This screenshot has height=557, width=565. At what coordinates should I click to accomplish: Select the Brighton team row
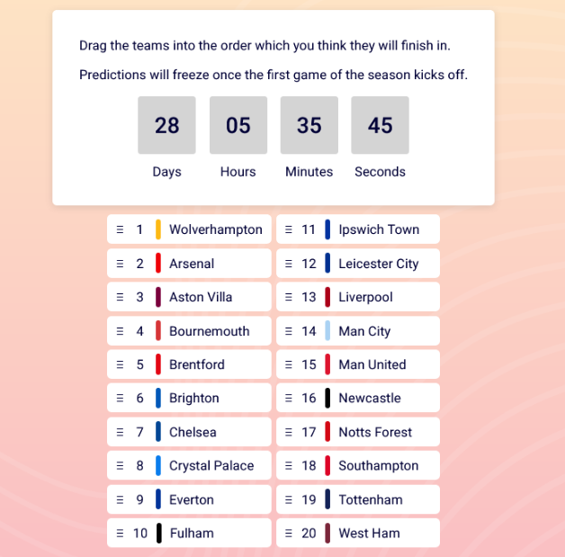[x=189, y=398]
